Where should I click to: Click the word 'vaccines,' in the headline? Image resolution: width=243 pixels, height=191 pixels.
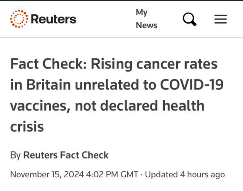pyautogui.click(x=41, y=106)
